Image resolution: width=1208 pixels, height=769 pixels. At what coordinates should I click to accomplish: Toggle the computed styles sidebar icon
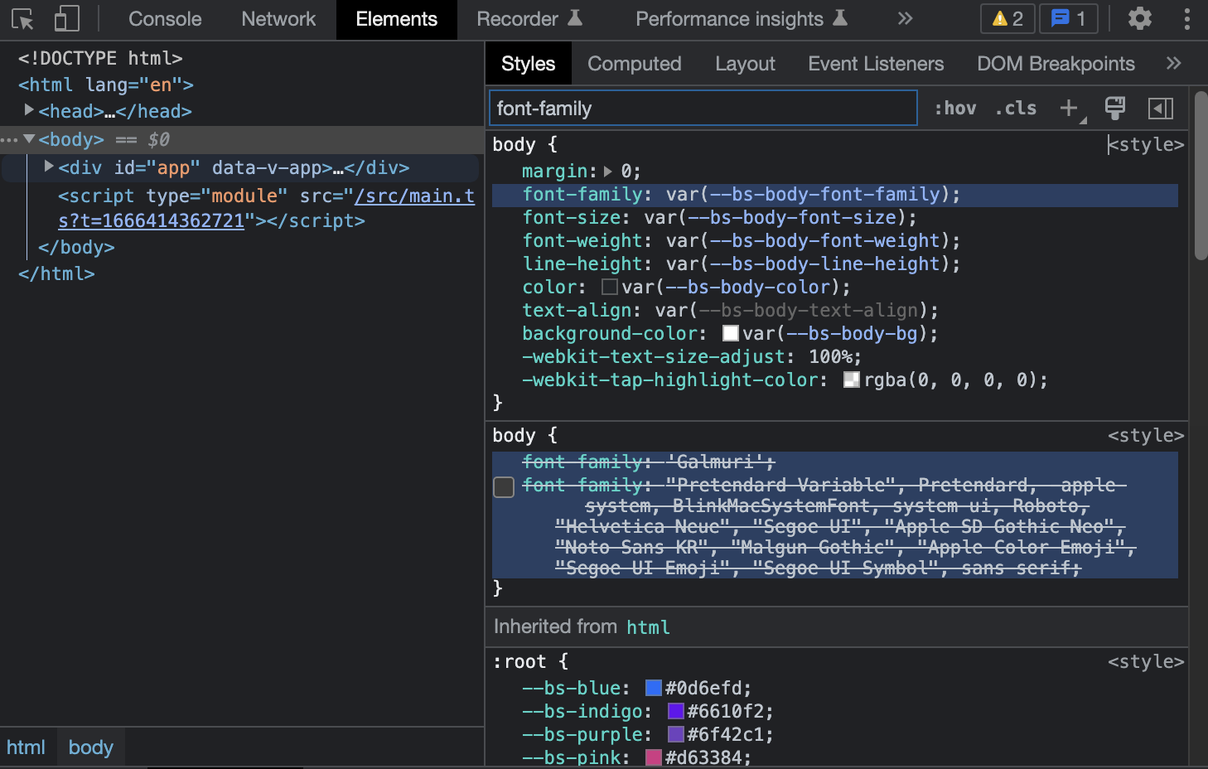(1161, 108)
